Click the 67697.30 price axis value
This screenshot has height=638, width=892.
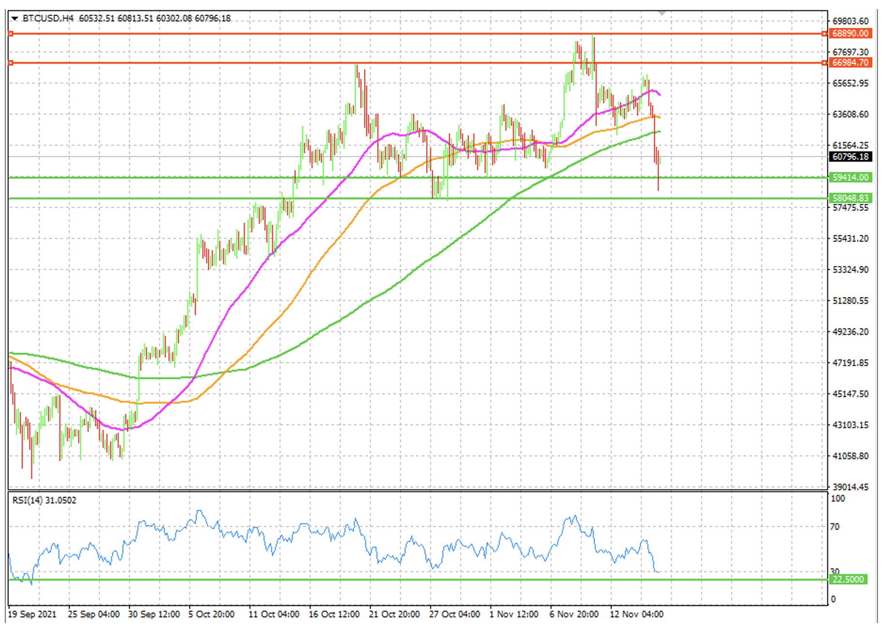click(x=850, y=52)
